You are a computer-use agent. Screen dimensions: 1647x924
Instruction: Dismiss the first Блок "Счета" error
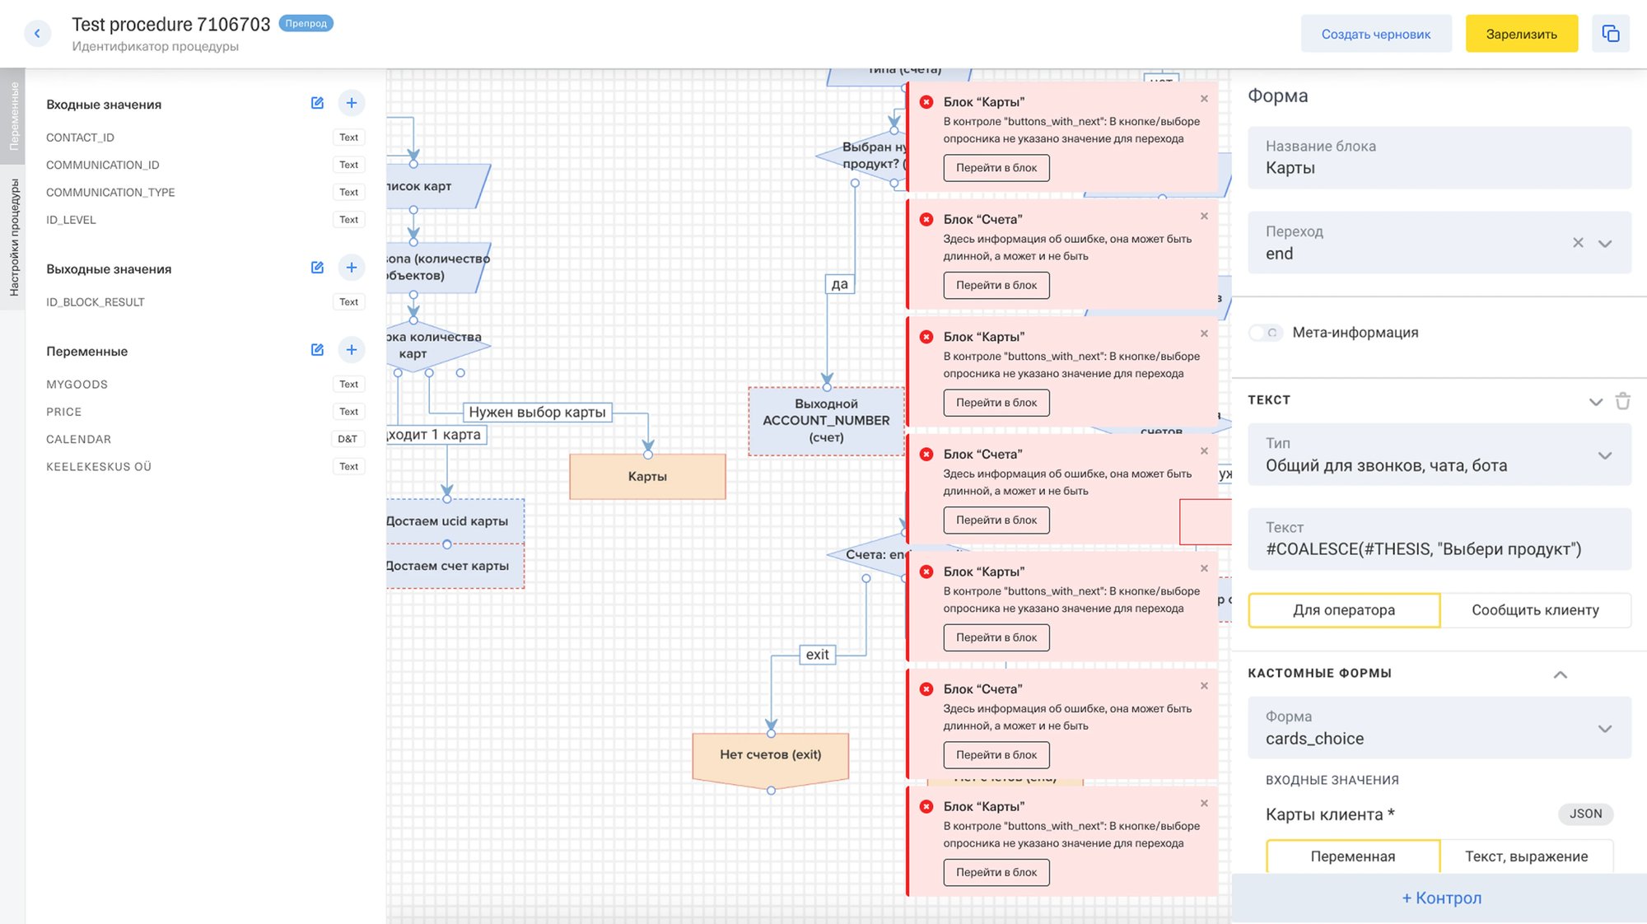pos(1204,217)
